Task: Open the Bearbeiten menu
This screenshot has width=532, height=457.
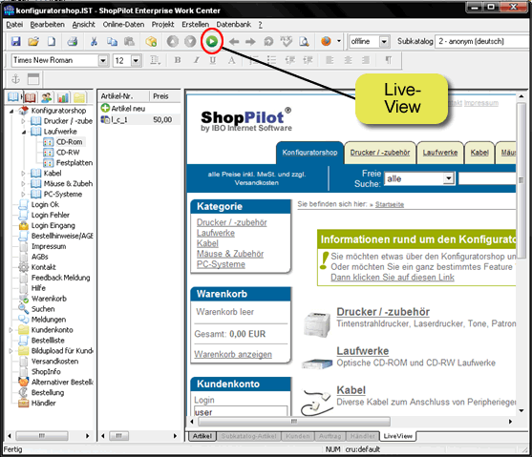Action: coord(47,25)
